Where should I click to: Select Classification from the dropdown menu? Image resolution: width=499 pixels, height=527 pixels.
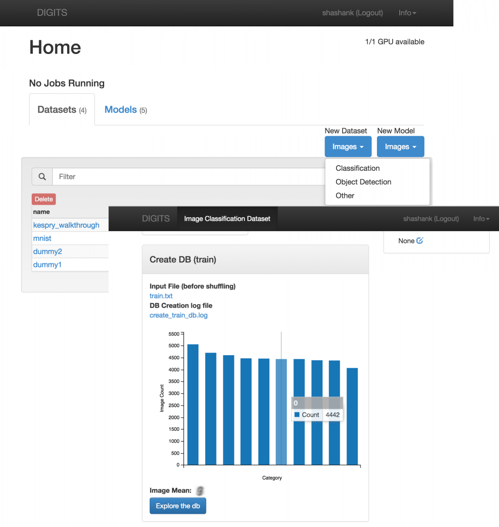[358, 168]
